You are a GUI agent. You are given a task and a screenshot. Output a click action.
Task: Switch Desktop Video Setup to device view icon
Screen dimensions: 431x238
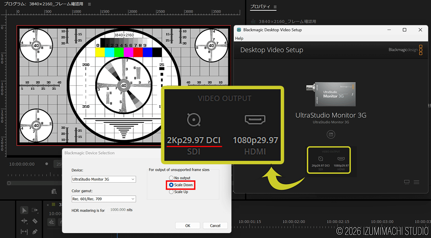pyautogui.click(x=407, y=182)
